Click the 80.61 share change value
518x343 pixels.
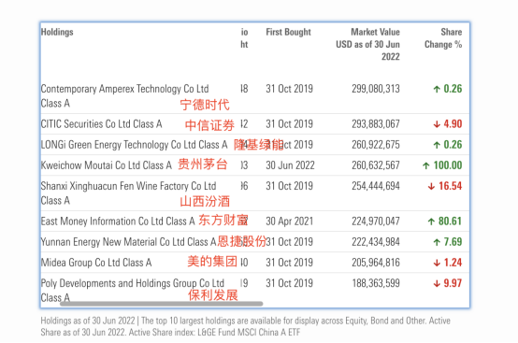tap(451, 222)
